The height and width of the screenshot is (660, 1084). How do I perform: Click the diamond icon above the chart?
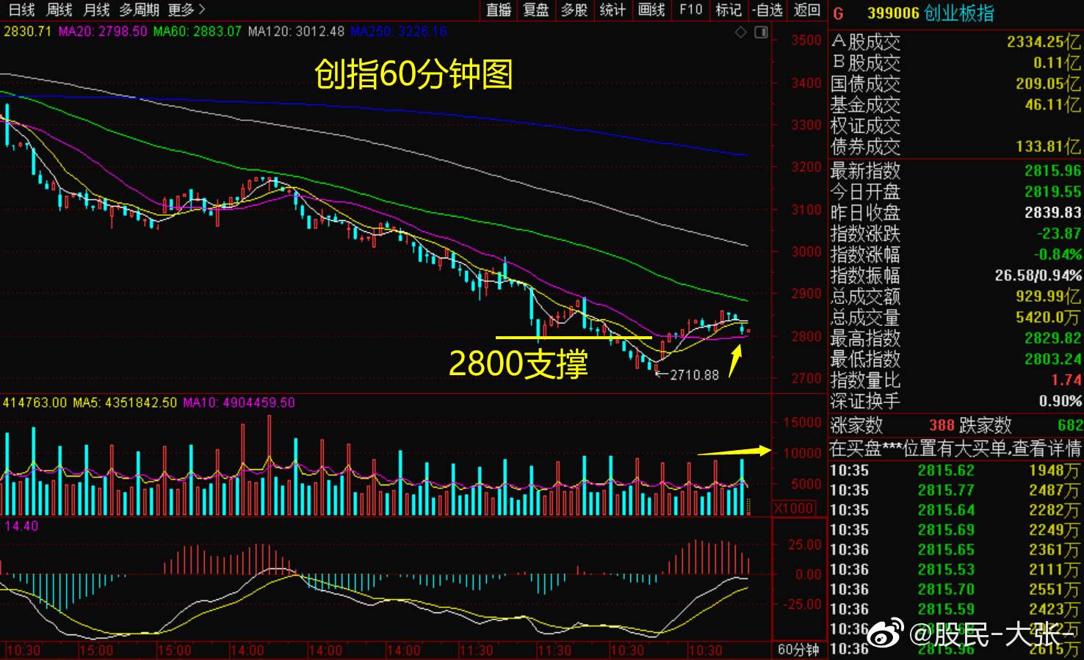click(x=741, y=32)
